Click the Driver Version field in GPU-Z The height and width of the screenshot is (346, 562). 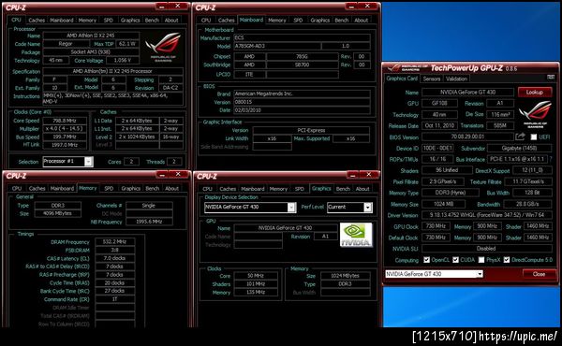point(487,215)
